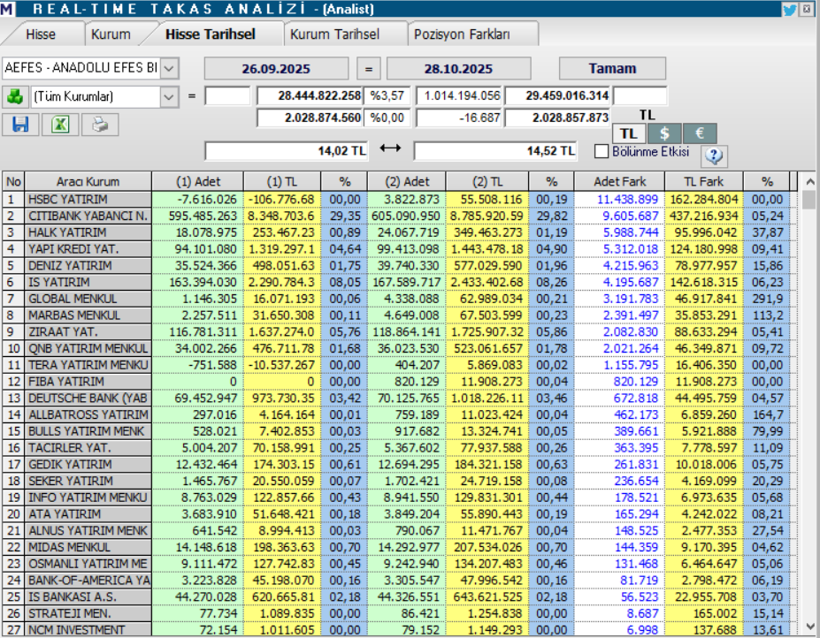Click the double-headed arrow between the prices
This screenshot has height=638, width=820.
390,150
